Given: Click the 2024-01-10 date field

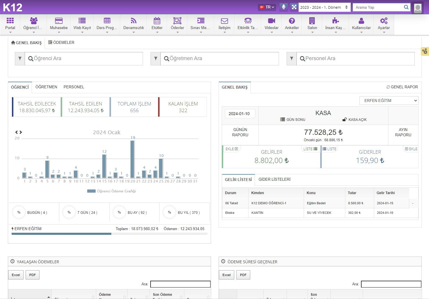Looking at the screenshot, I should tap(240, 114).
